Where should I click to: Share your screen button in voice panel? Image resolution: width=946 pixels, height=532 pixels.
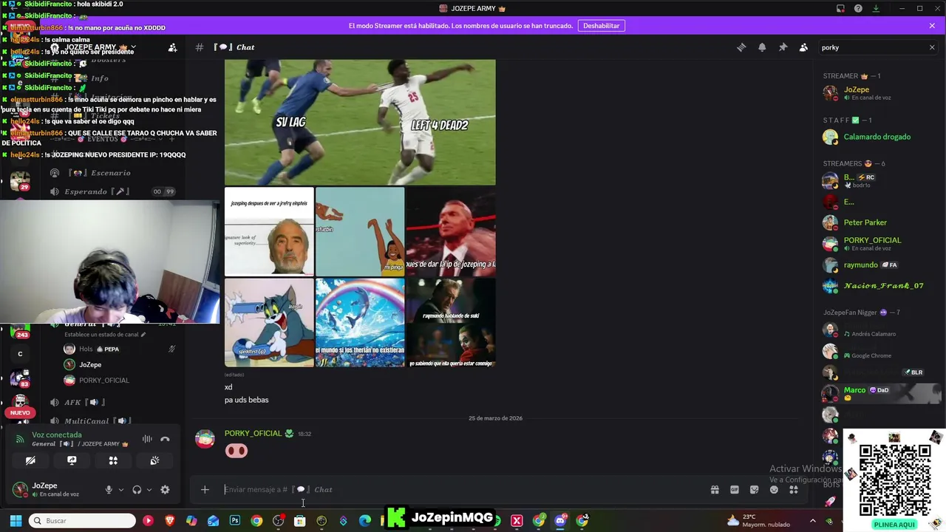tap(72, 460)
